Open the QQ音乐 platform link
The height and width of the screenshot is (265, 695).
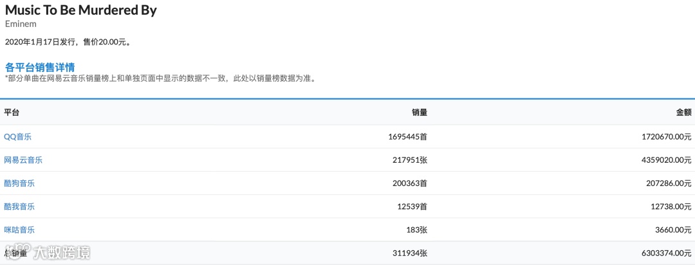18,137
